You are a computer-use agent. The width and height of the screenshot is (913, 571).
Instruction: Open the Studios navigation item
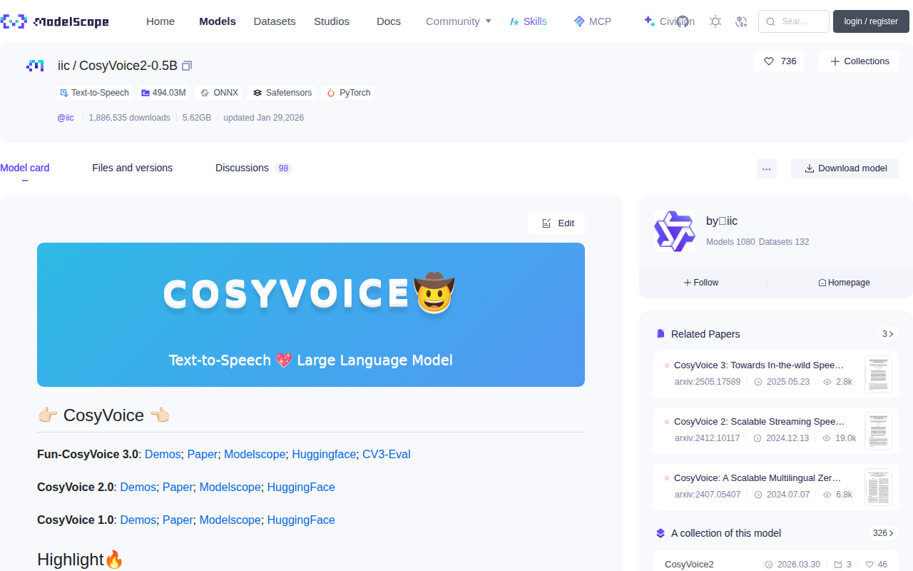pyautogui.click(x=332, y=21)
